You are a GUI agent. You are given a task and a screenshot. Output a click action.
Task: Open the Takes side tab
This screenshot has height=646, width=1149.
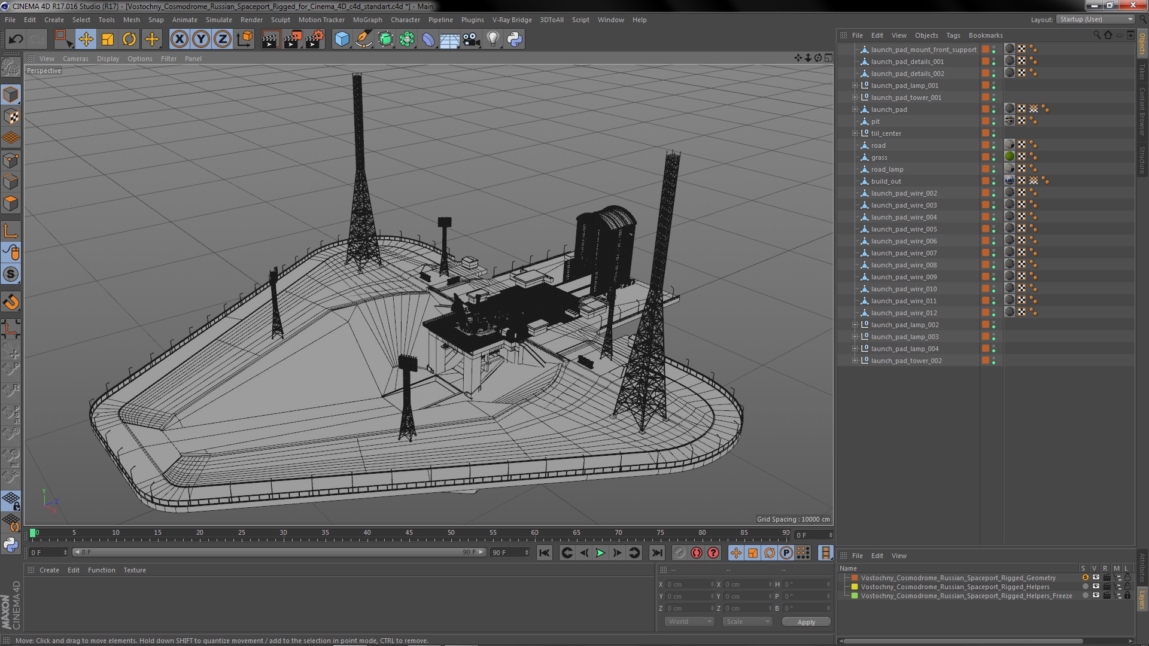click(x=1142, y=71)
